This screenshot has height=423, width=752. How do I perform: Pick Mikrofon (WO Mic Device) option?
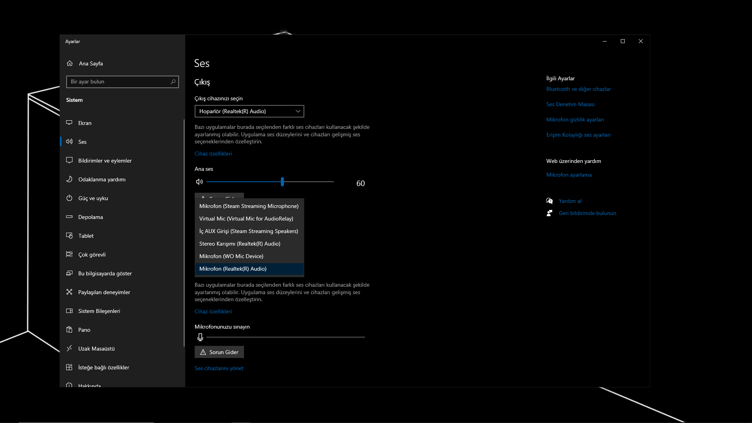click(x=231, y=256)
